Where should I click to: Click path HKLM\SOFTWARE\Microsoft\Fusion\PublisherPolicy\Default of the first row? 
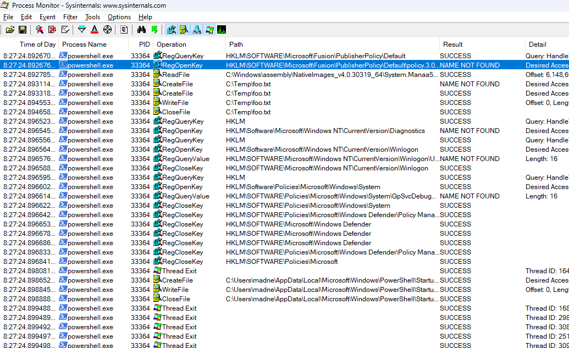316,56
